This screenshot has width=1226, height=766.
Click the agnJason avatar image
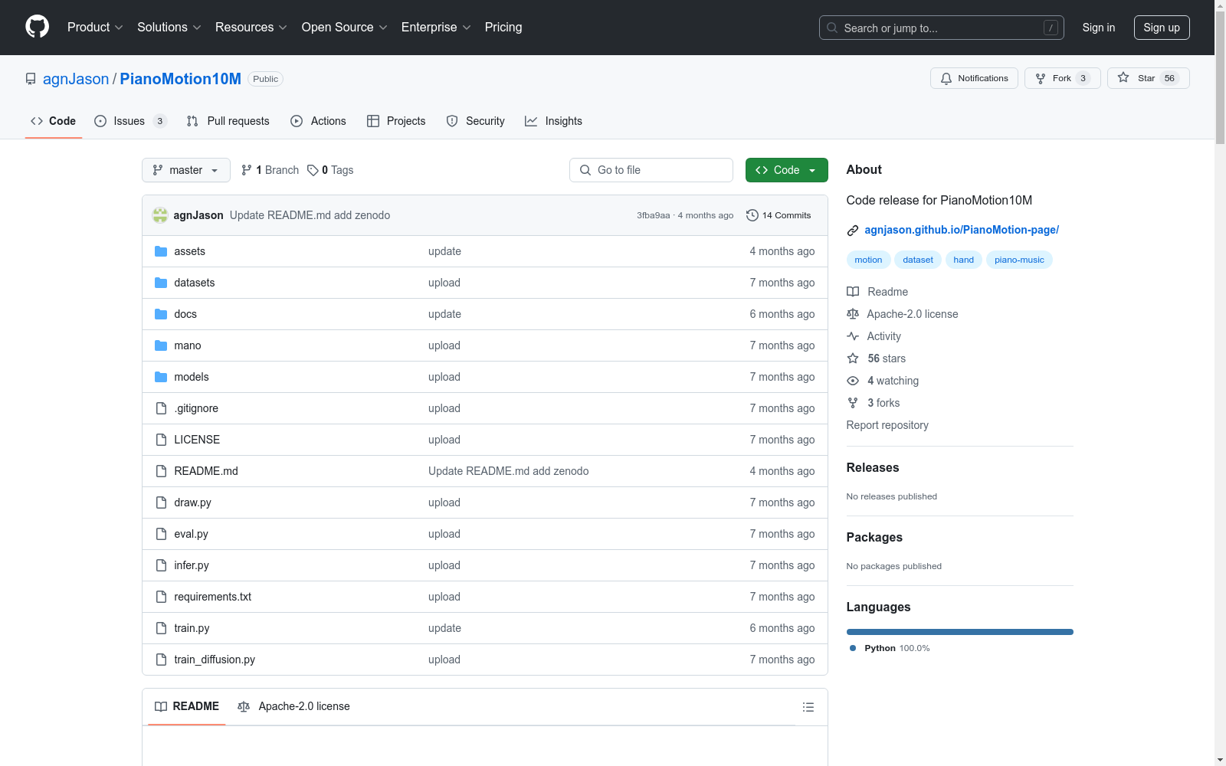coord(160,215)
